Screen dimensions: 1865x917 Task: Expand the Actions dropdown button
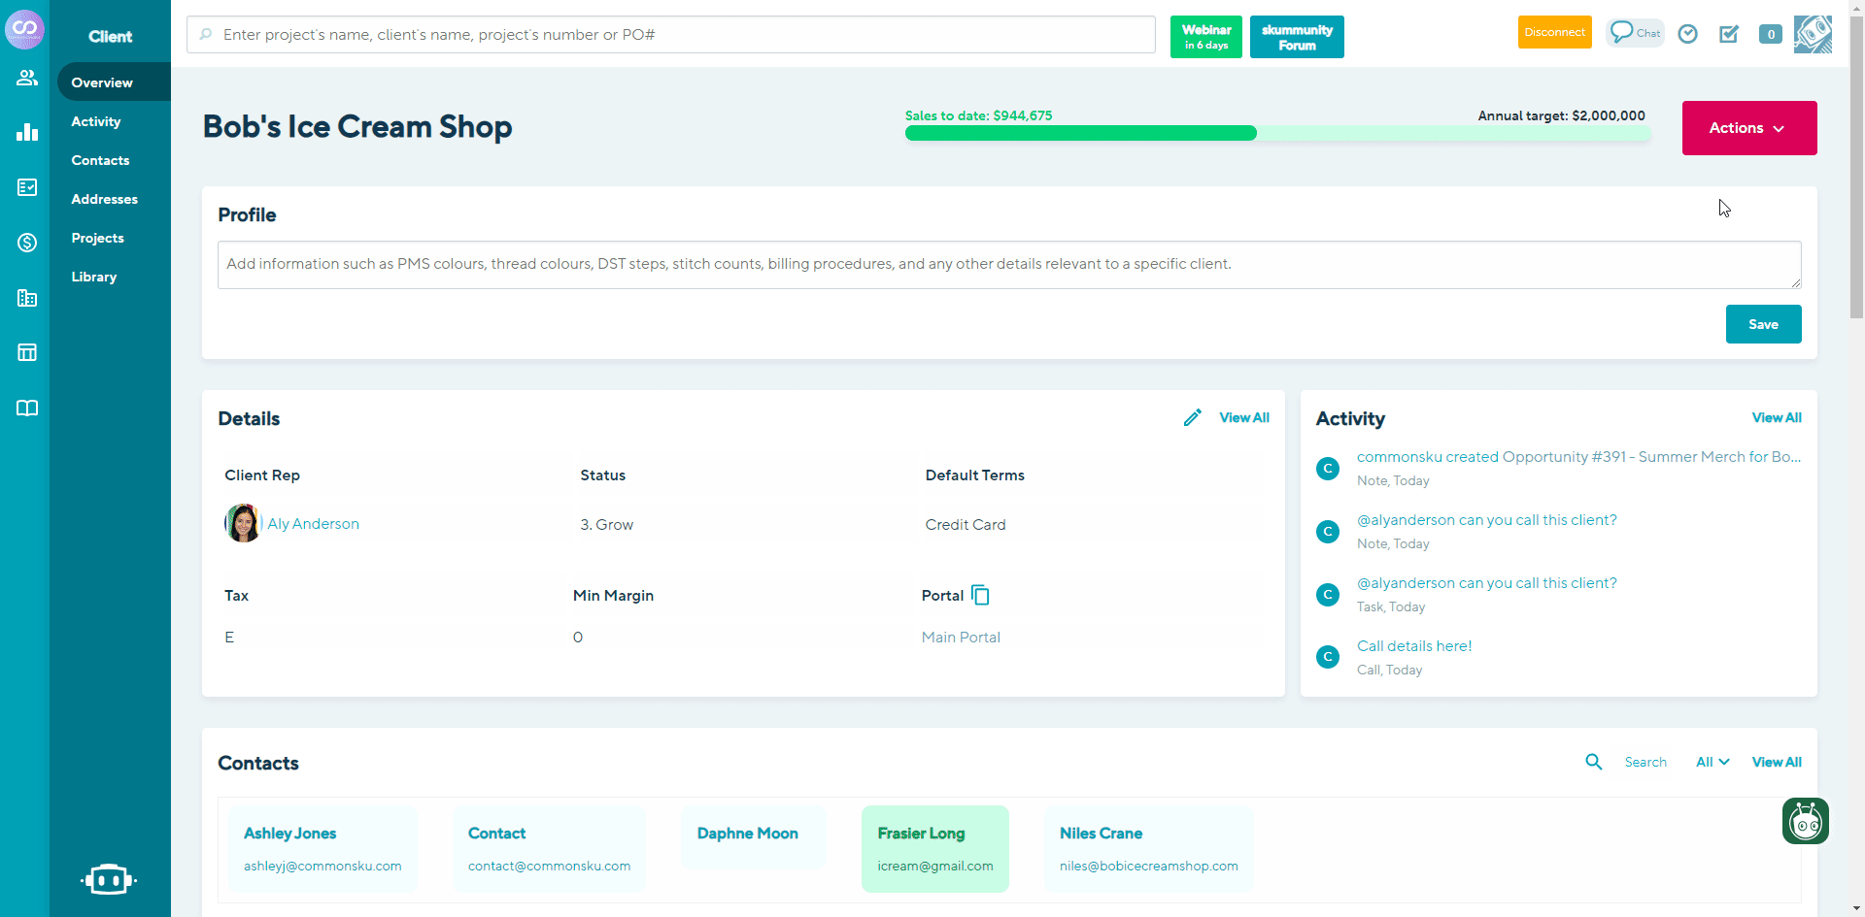[1748, 128]
